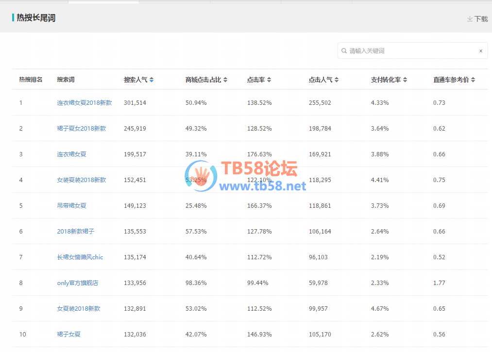Open keyword only官方旗舰店

click(x=77, y=283)
